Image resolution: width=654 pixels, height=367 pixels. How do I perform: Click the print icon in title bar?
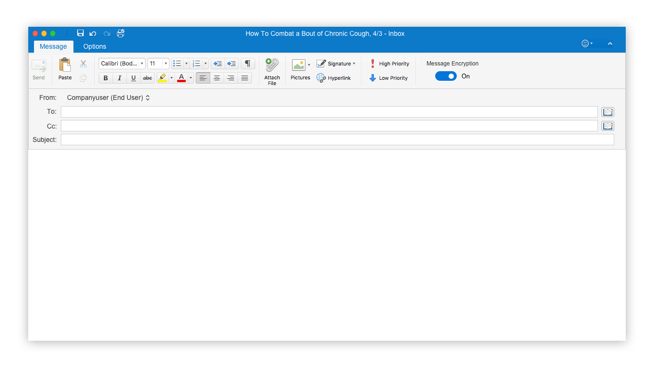click(x=121, y=33)
